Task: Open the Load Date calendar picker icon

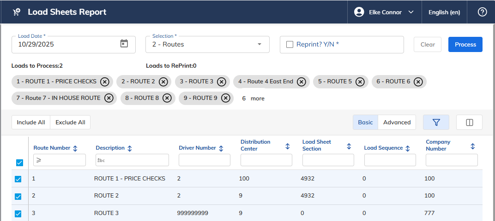Action: 124,44
